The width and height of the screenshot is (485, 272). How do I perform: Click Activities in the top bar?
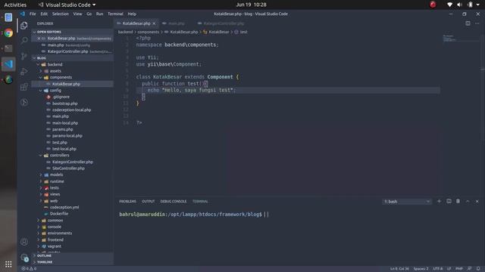[15, 5]
